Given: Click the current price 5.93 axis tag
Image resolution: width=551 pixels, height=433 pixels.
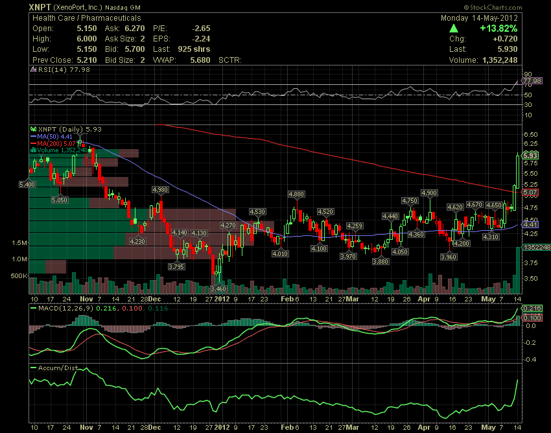Looking at the screenshot, I should tap(530, 156).
